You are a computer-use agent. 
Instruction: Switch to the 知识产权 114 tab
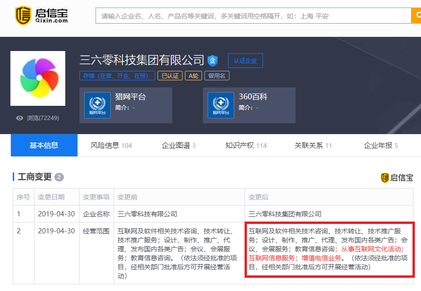pos(246,145)
